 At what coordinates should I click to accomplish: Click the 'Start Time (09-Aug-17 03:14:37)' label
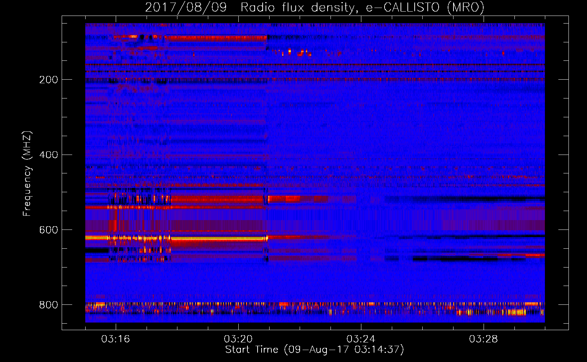coord(315,350)
